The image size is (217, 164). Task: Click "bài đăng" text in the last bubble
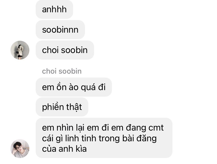coord(139,138)
